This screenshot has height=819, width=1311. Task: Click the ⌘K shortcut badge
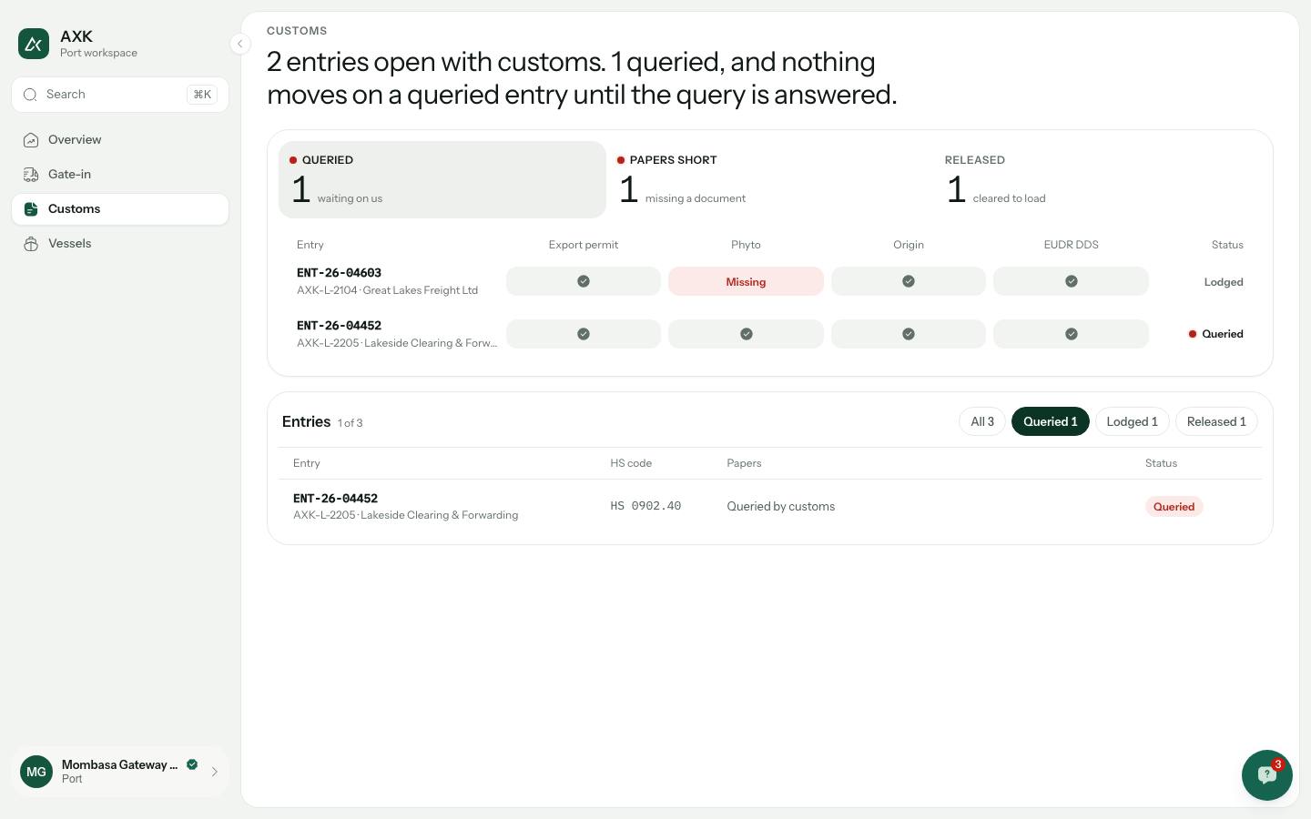202,95
